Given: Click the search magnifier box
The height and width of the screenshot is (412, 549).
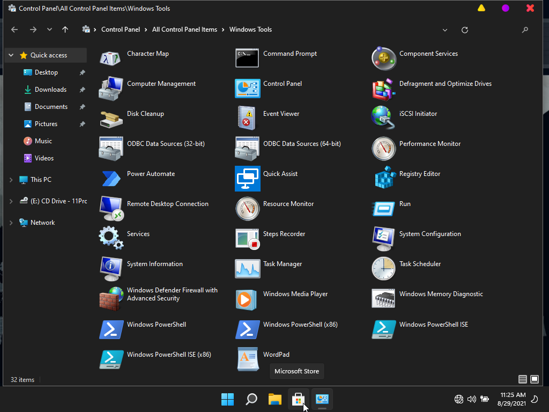Looking at the screenshot, I should [525, 30].
